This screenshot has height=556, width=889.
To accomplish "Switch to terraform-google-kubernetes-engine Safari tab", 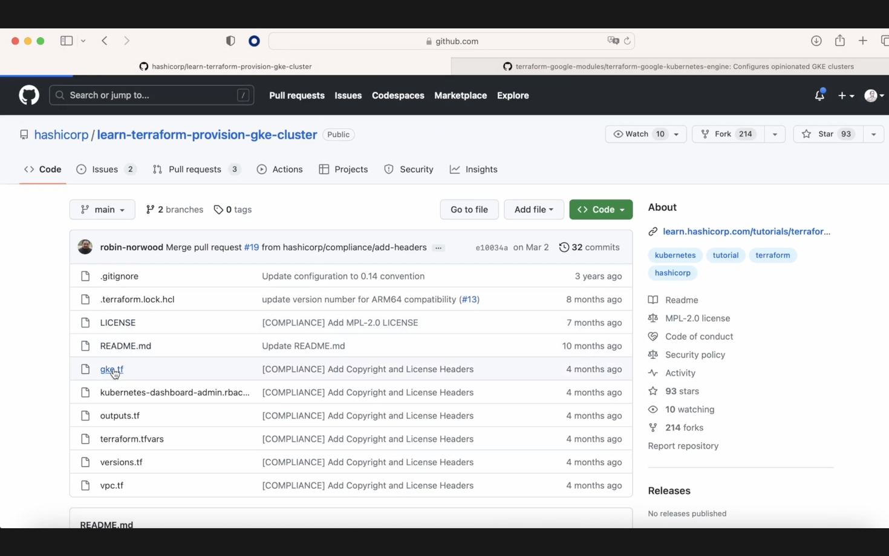I will (670, 66).
